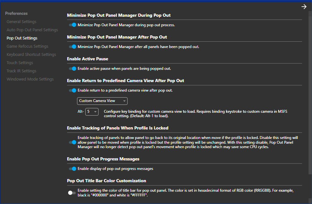Screen dimensions: 312x204
Task: Open Windowed Mode Settings
Action: coord(30,79)
